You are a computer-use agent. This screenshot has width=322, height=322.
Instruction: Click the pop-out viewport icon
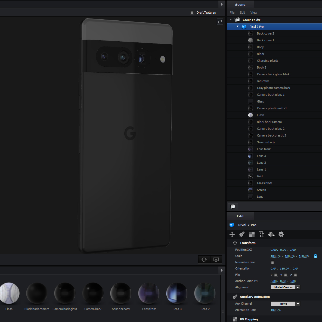pos(220,21)
